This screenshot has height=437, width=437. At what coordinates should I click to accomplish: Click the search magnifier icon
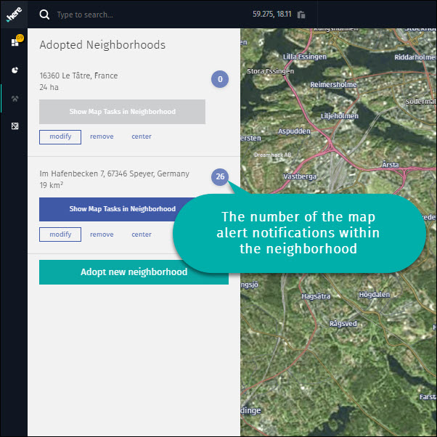point(44,15)
